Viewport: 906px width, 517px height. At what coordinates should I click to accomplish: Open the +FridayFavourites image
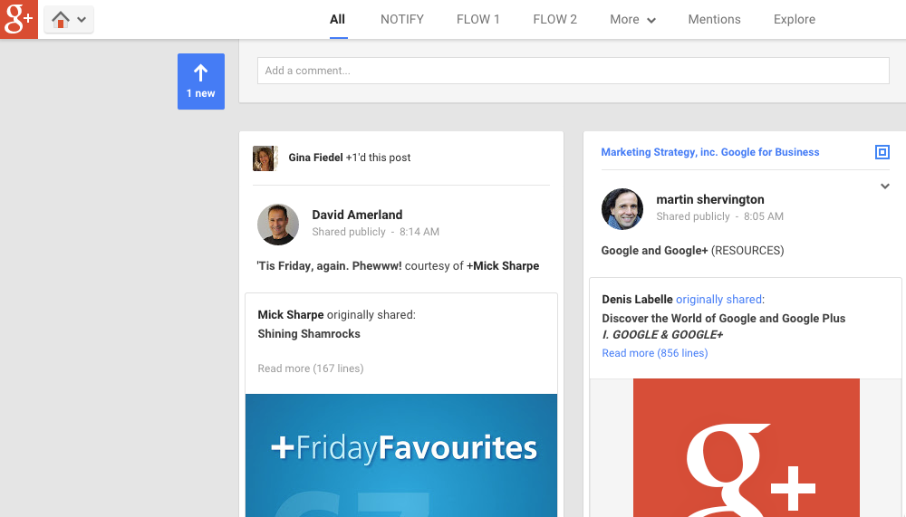point(401,455)
